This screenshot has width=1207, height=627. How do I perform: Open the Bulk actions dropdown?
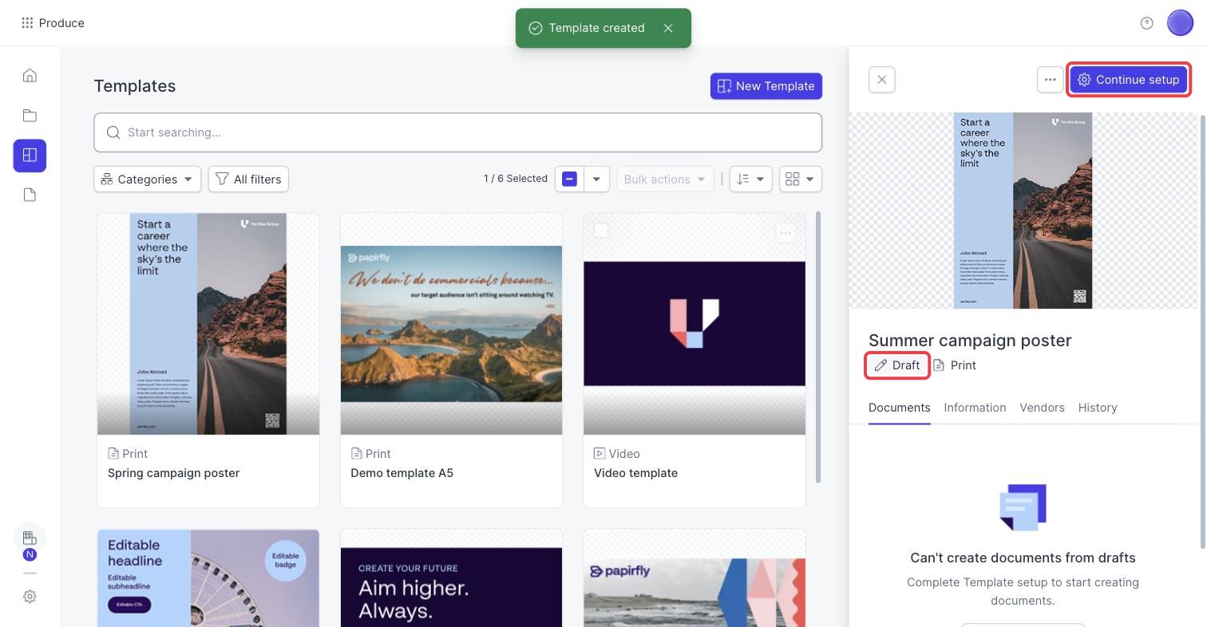coord(665,179)
